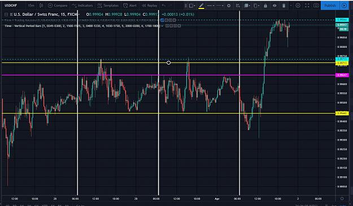The image size is (353, 206).
Task: Open chart settings gear icon
Action: click(x=298, y=6)
